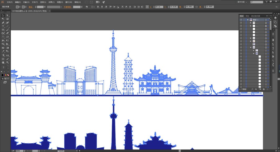Open the 对象(O) menu

26,2
